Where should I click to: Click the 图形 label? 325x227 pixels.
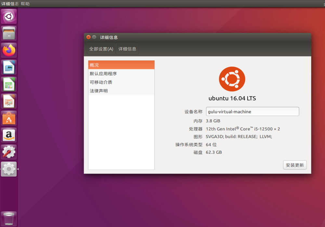coord(198,137)
